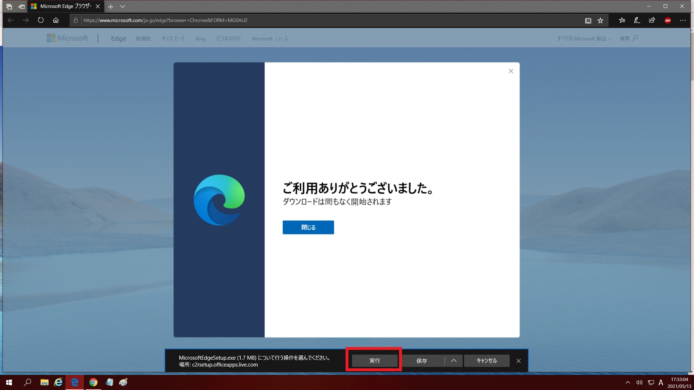
Task: Close the Microsoft Edge ブラウザー tab
Action: click(98, 6)
